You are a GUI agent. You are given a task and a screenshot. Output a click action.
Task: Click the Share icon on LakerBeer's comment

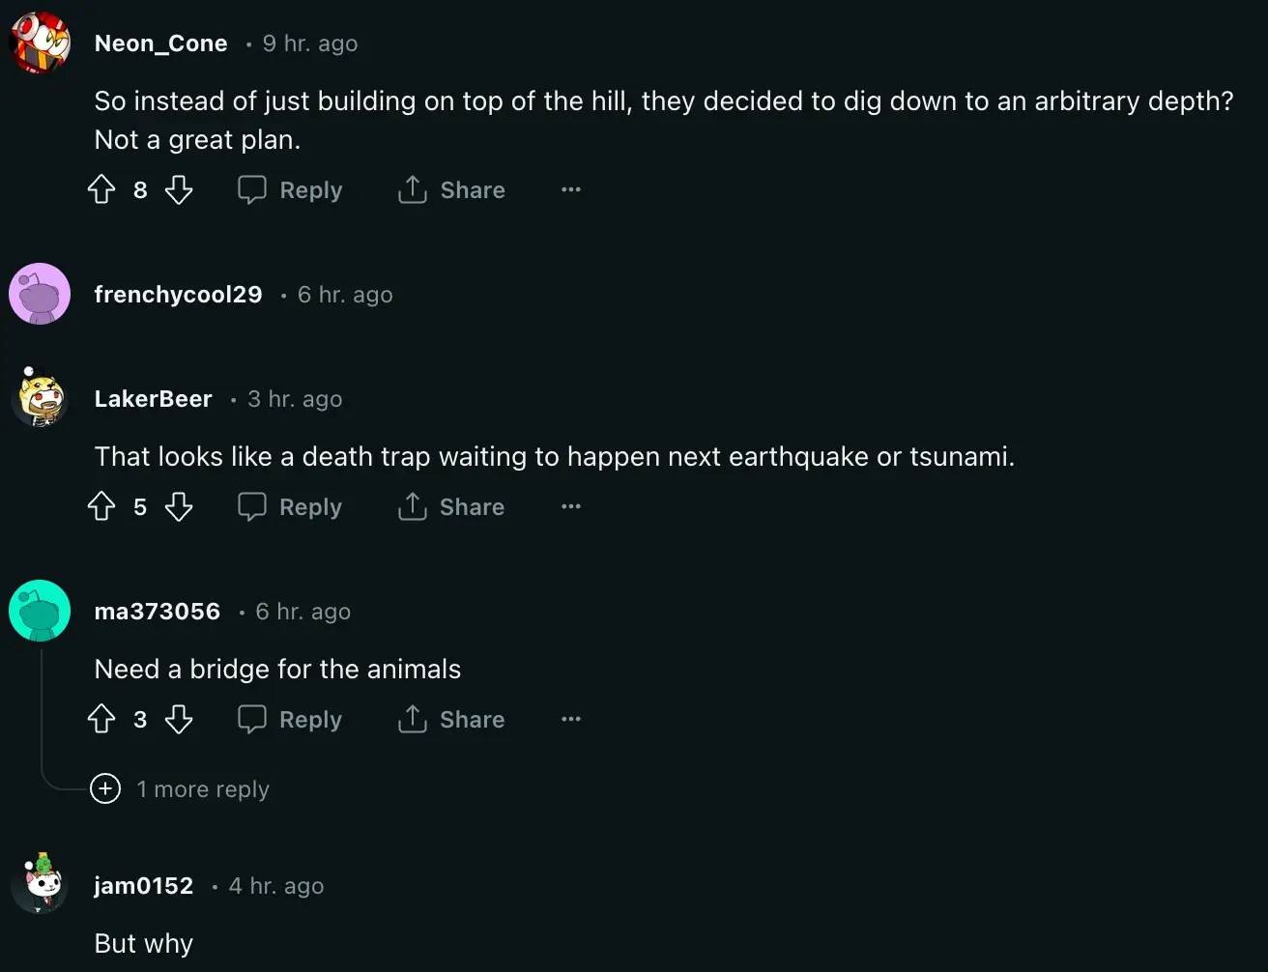[412, 506]
